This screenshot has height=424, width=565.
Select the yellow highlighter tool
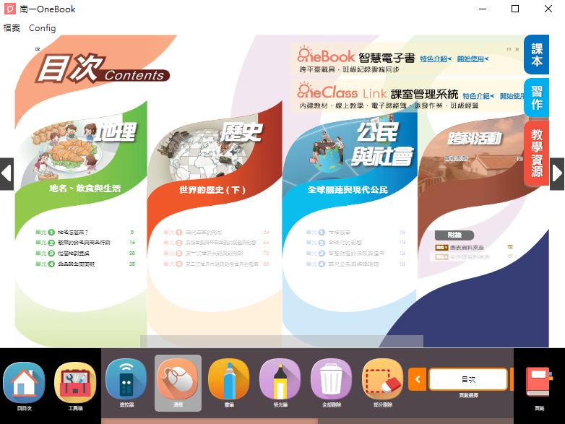pyautogui.click(x=280, y=380)
